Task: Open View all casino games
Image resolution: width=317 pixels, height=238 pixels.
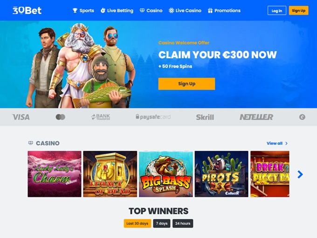Action: point(277,143)
